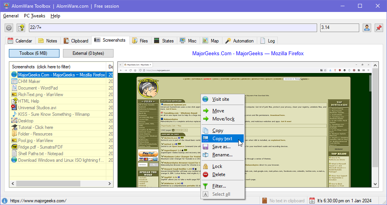Select Universal Studios.avi screenshot entry

point(37,107)
